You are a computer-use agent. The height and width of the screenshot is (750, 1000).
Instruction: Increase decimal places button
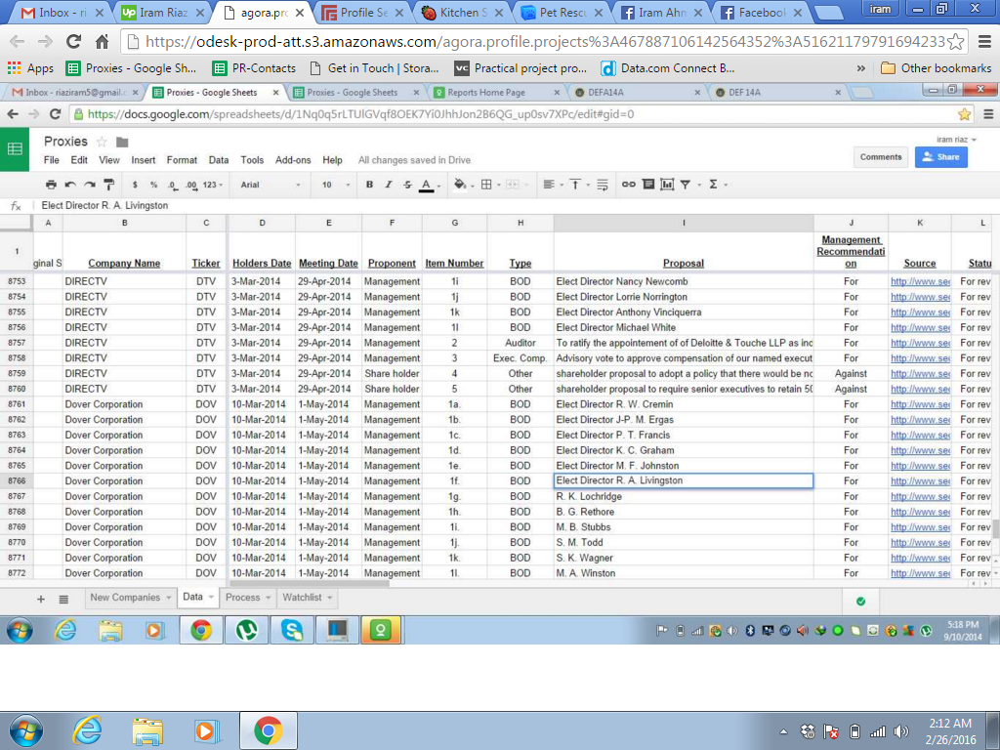(x=191, y=185)
